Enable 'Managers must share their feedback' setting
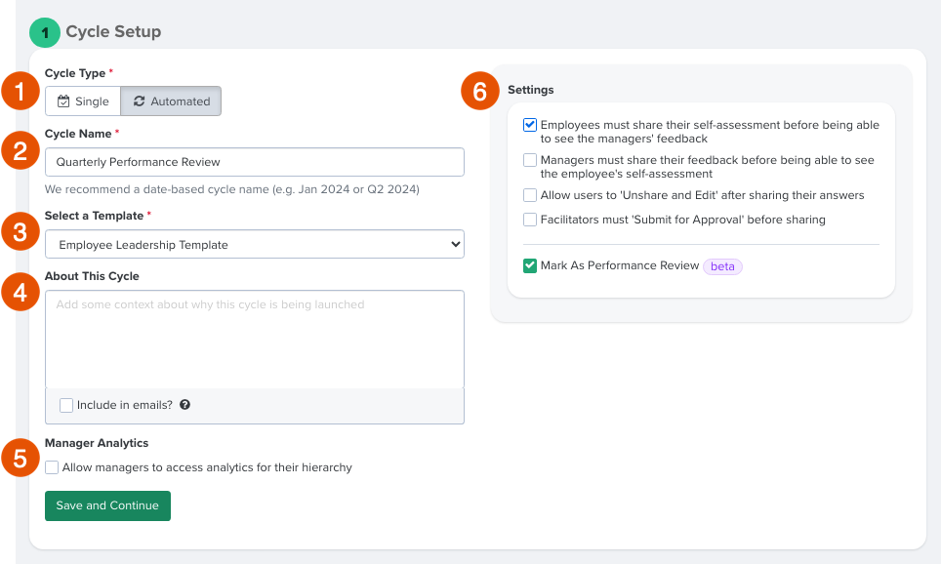Viewport: 941px width, 564px height. tap(529, 159)
